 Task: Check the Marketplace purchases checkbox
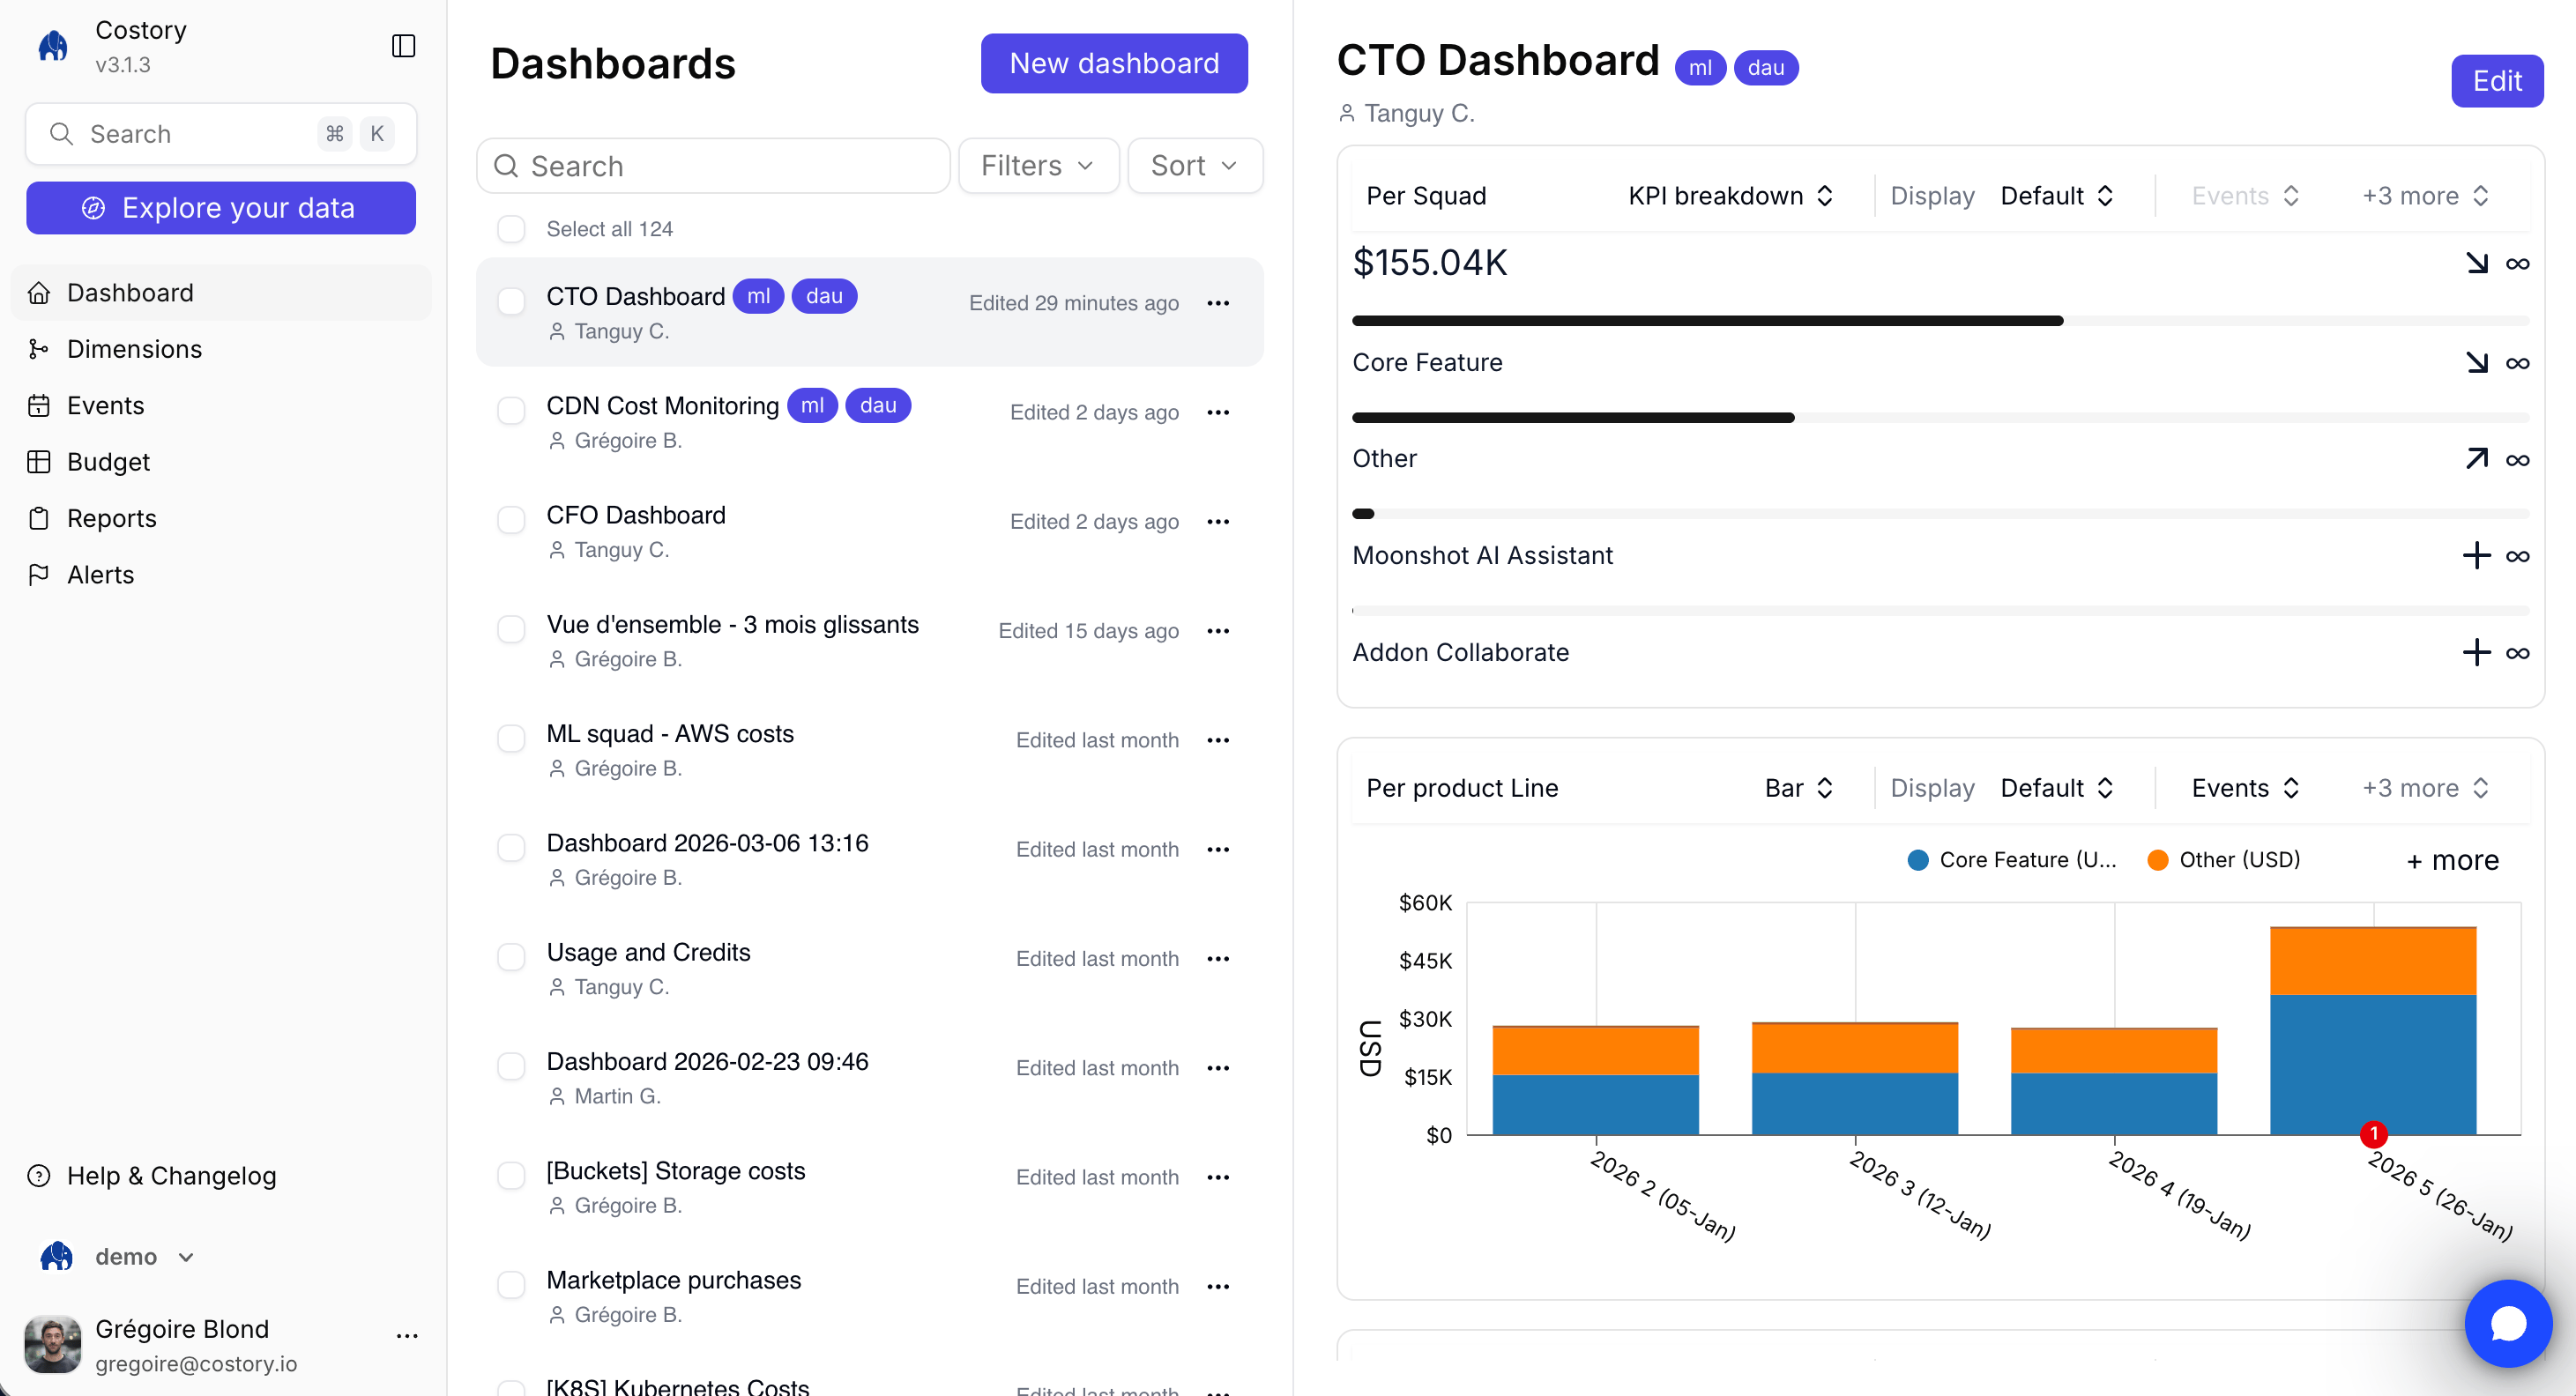(511, 1285)
